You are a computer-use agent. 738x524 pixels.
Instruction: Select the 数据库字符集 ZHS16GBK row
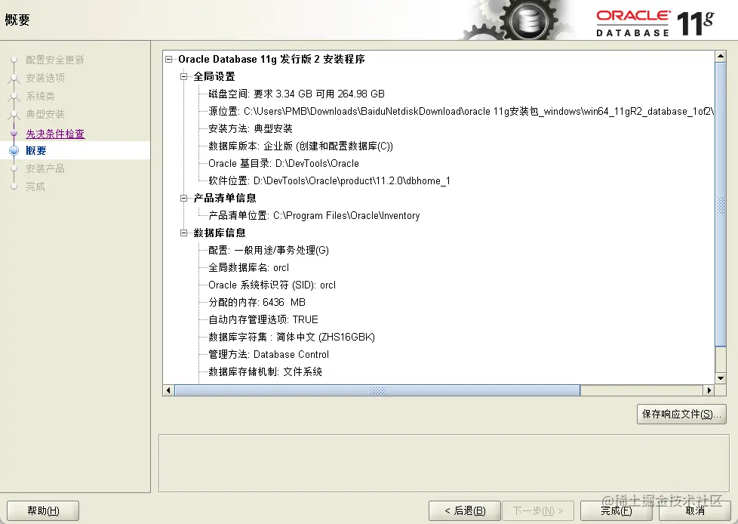click(x=292, y=338)
